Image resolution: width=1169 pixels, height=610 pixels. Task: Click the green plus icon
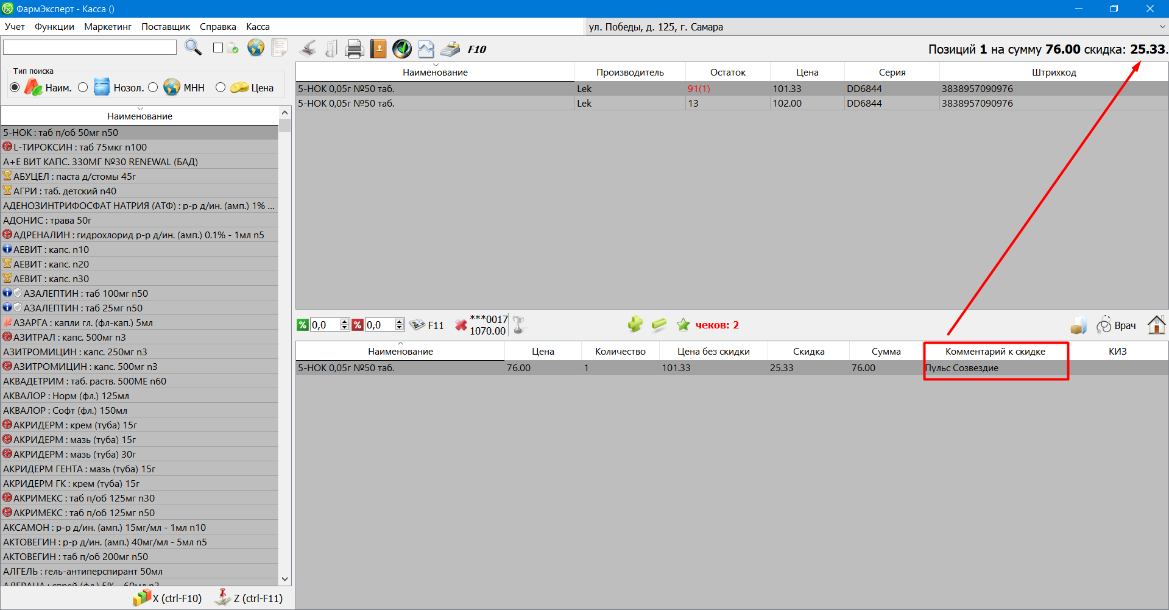[x=635, y=325]
